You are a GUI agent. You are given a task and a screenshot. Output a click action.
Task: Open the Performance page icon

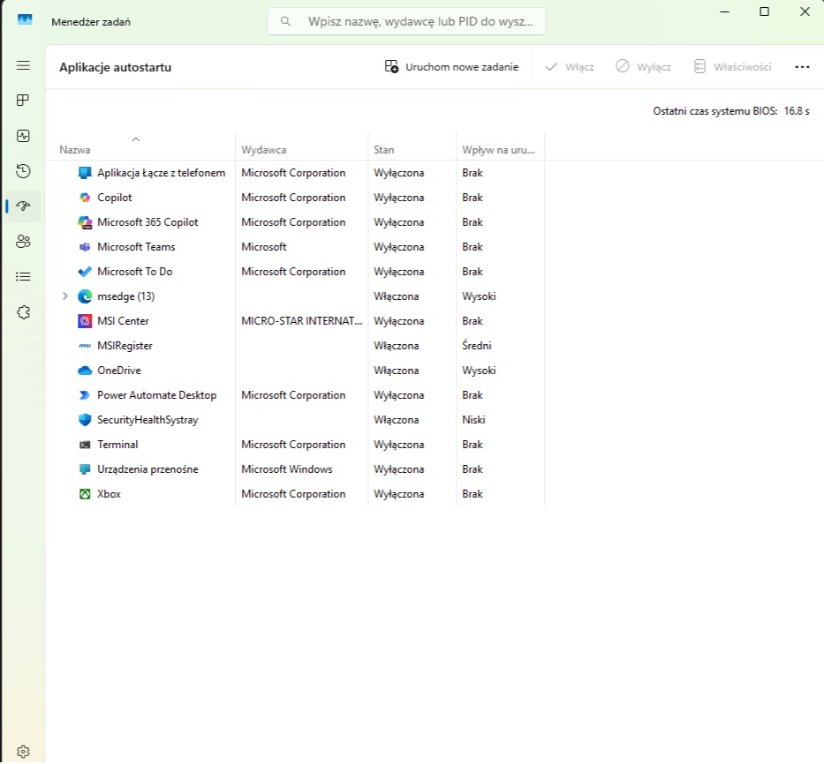(x=23, y=136)
